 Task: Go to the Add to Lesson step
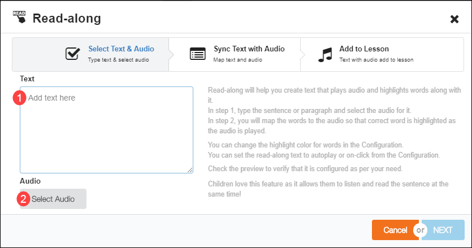coord(364,49)
